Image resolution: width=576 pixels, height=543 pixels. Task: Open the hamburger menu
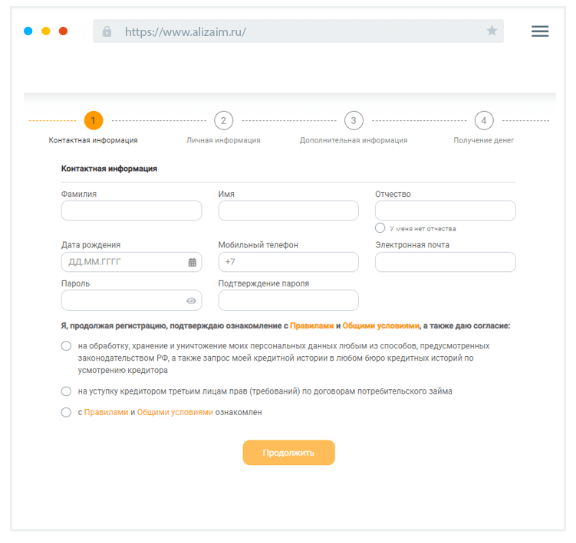[x=540, y=31]
